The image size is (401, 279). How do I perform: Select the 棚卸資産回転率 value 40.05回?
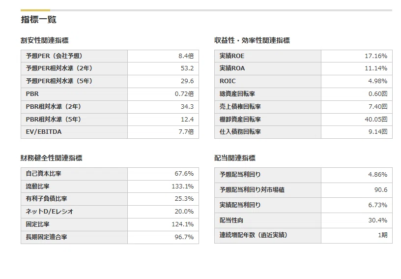click(375, 119)
